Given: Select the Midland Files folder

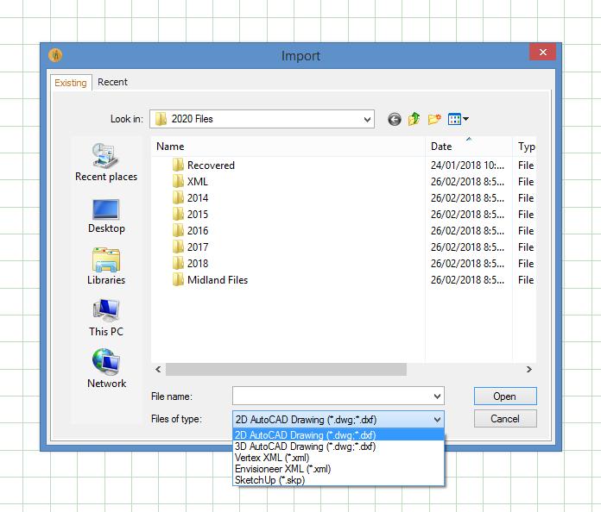Looking at the screenshot, I should click(x=217, y=280).
